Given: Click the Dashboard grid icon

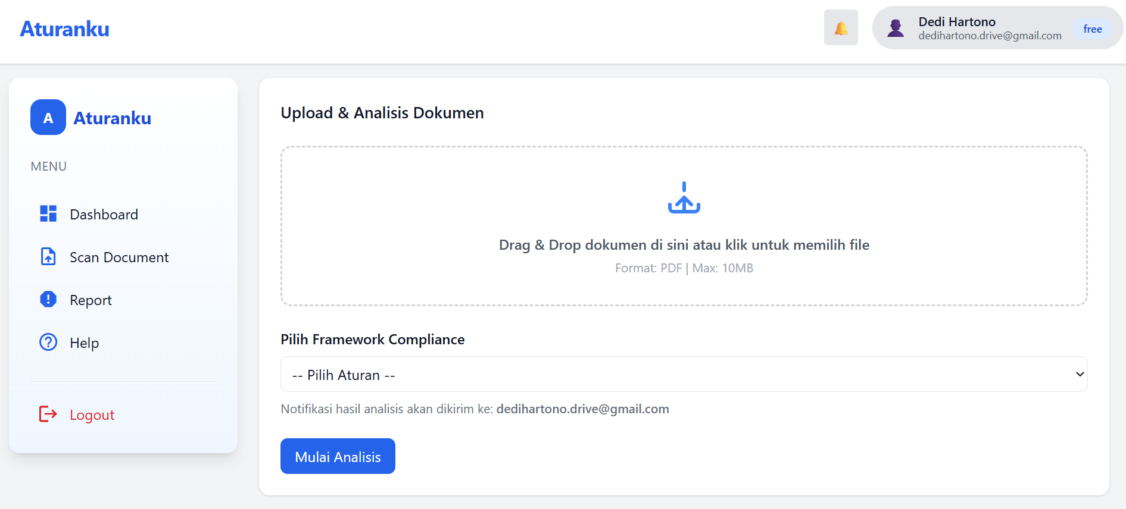Looking at the screenshot, I should pyautogui.click(x=48, y=213).
